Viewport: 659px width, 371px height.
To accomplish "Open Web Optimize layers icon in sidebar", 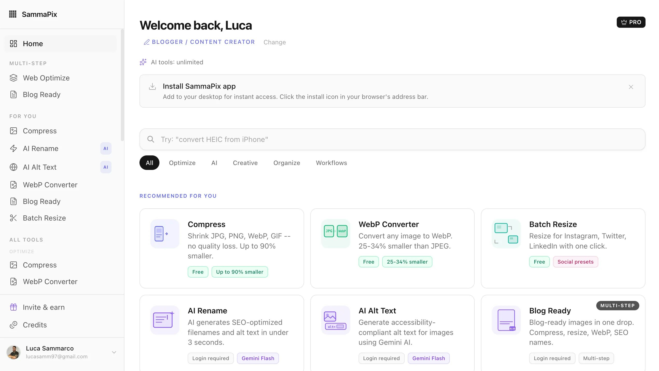I will pos(13,78).
